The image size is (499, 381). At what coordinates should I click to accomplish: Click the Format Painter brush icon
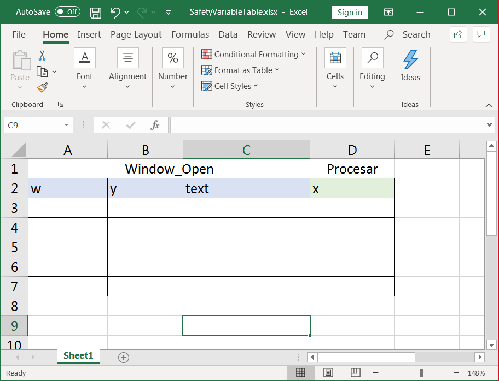pyautogui.click(x=42, y=87)
